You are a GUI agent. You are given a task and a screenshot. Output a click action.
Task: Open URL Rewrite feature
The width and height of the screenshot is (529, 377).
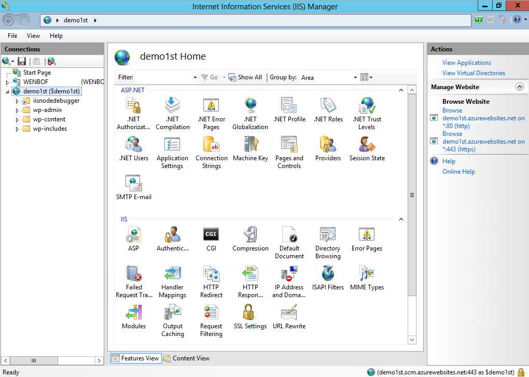click(x=289, y=317)
